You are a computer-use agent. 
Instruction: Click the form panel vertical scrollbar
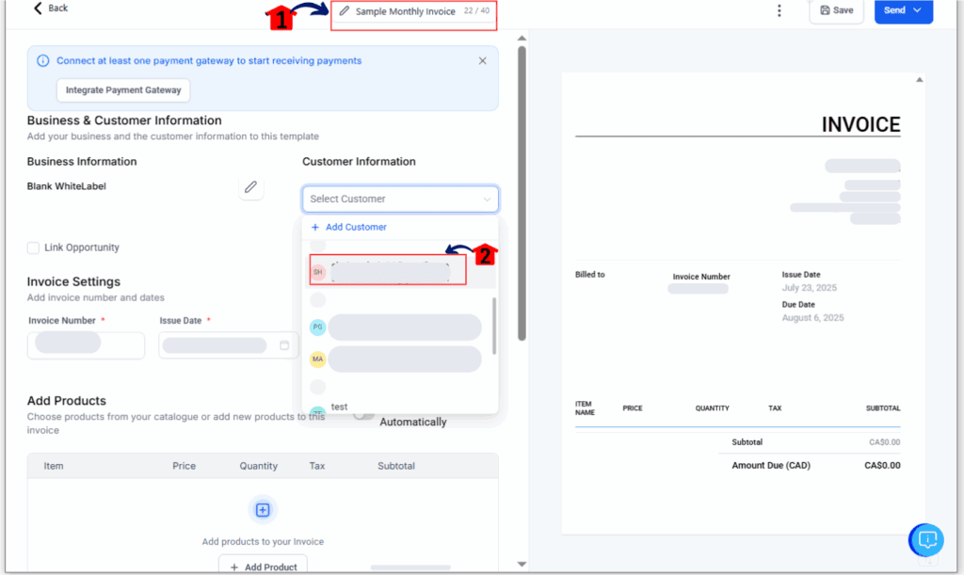(522, 194)
